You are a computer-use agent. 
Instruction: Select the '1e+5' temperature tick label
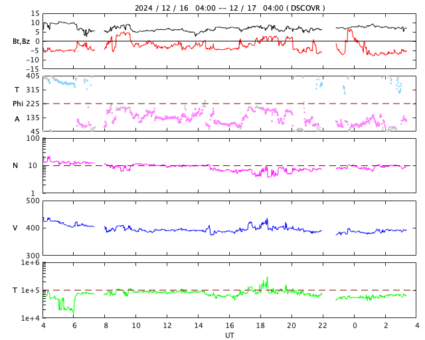pyautogui.click(x=31, y=290)
